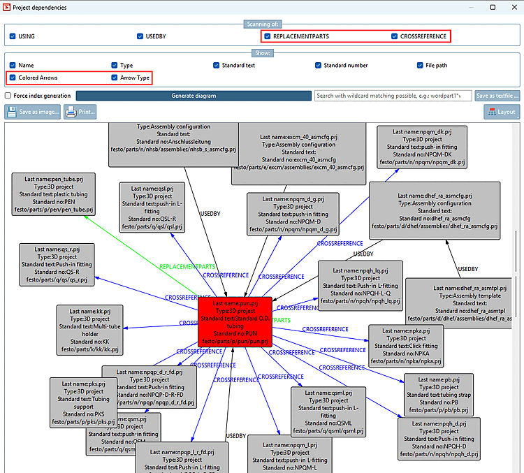The width and height of the screenshot is (524, 473).
Task: Toggle the REPLACEMENTPARTS checkbox
Action: [x=268, y=36]
